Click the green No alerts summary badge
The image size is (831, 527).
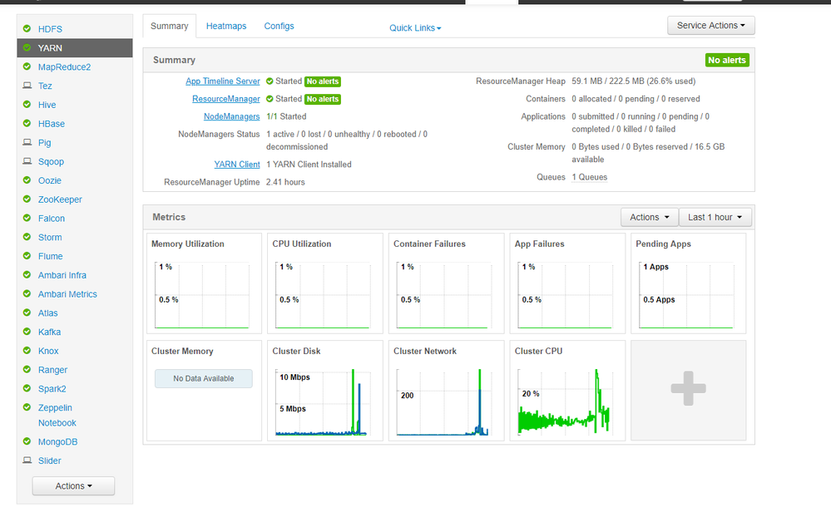point(727,61)
